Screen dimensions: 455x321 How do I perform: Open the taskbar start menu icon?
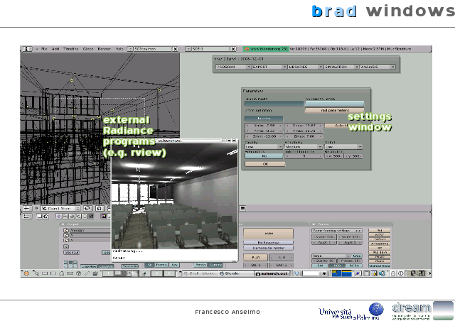coord(26,272)
